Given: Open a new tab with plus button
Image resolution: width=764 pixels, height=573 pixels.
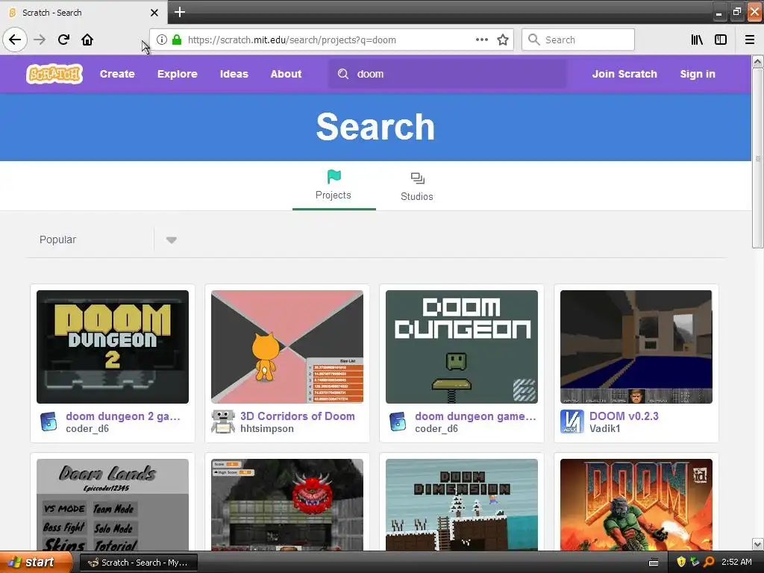Looking at the screenshot, I should (179, 12).
